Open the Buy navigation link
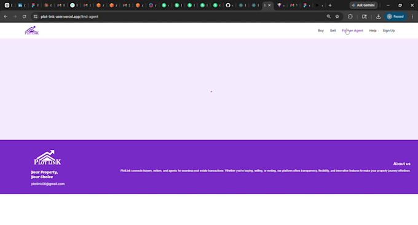 [320, 31]
